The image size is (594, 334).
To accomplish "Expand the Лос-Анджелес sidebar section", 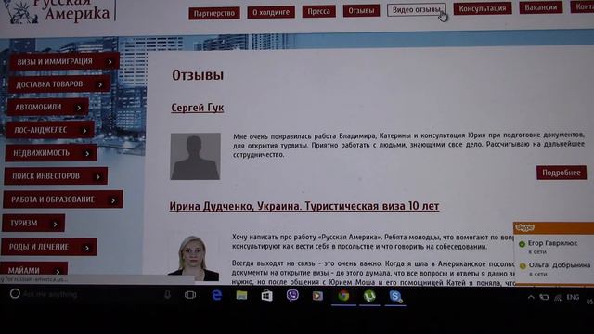I will pyautogui.click(x=50, y=130).
